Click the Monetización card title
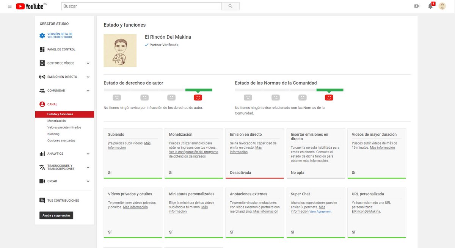 [x=180, y=134]
